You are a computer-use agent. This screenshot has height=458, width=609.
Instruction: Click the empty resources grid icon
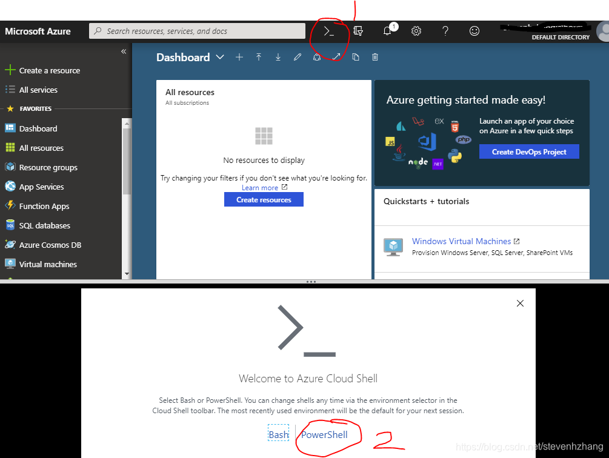pos(264,136)
